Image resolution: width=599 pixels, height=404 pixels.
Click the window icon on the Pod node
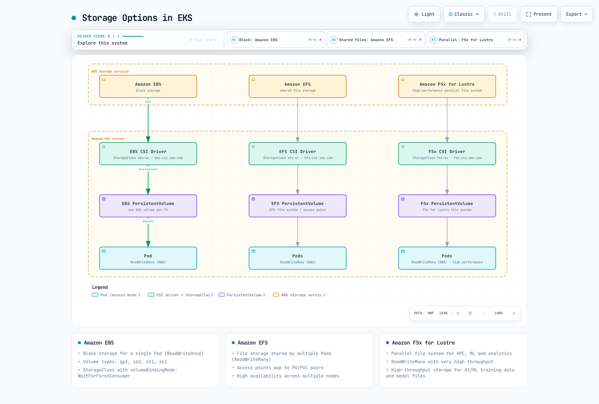click(x=104, y=251)
